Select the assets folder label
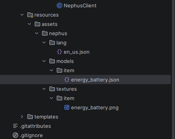Image resolution: width=175 pixels, height=139 pixels. coord(49,24)
